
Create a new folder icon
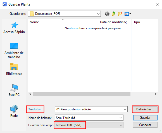[120, 14]
